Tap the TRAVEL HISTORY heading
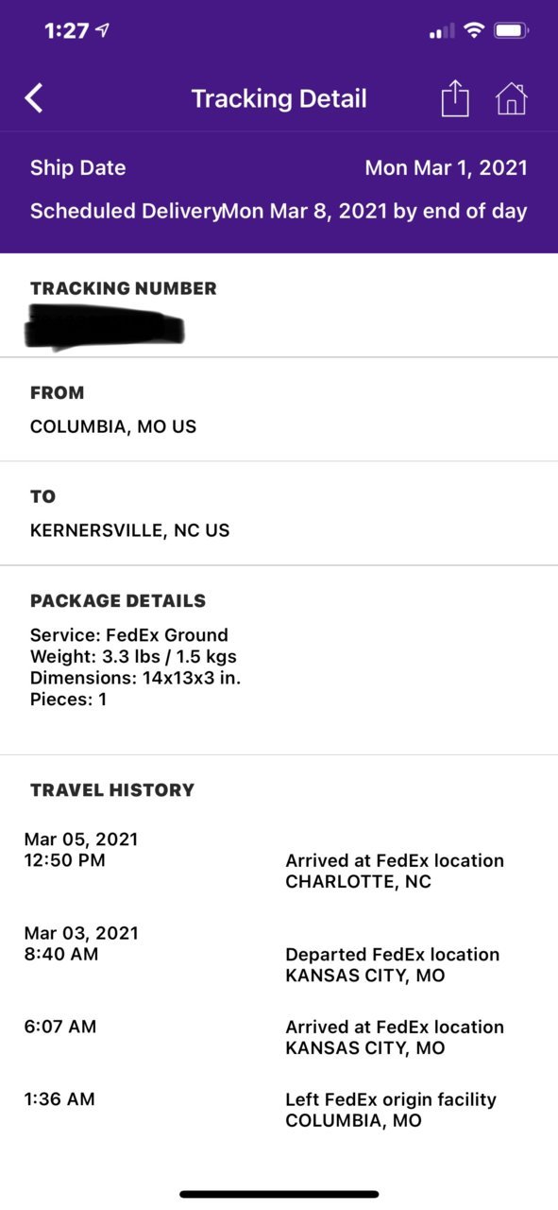 (112, 790)
